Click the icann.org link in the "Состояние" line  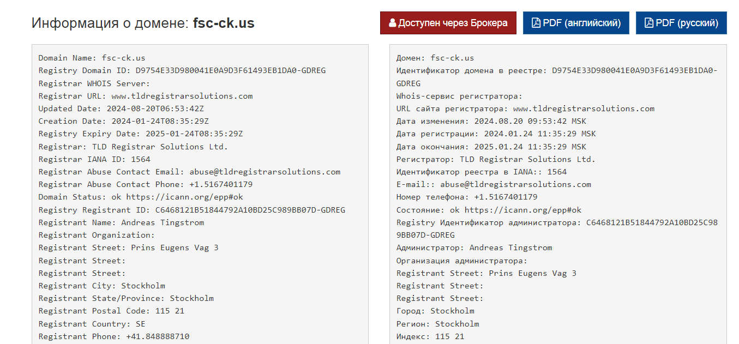click(523, 210)
